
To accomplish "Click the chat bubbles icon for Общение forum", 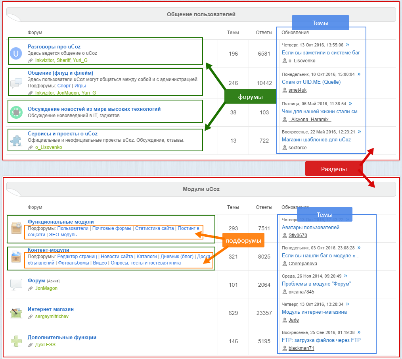I will 16,83.
